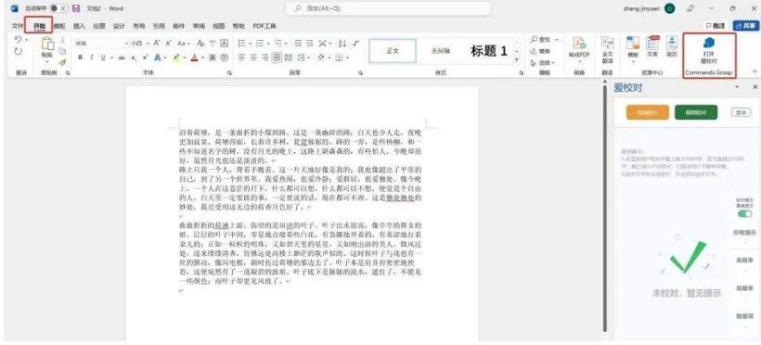
Task: Underline text with the U icon
Action: point(103,57)
